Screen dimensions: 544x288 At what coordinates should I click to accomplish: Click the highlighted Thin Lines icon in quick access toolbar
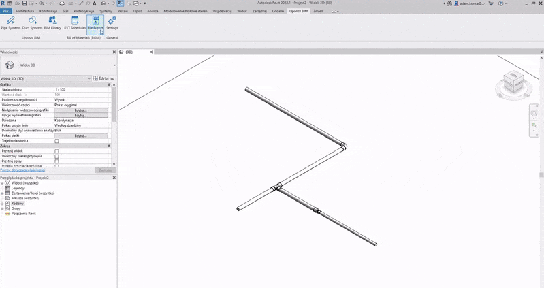point(121,3)
